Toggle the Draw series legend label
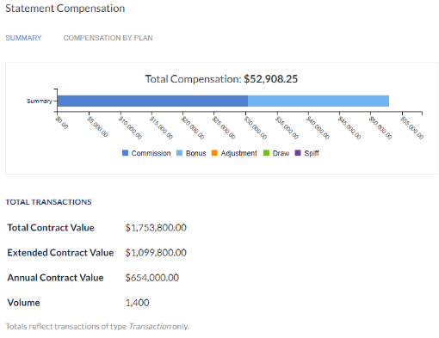Image resolution: width=439 pixels, height=338 pixels. [281, 153]
